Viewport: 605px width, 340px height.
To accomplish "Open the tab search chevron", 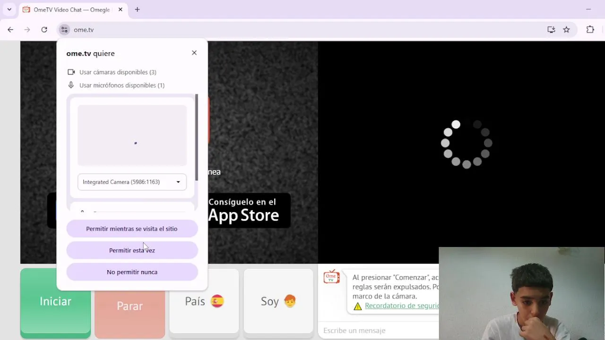I will pos(9,9).
